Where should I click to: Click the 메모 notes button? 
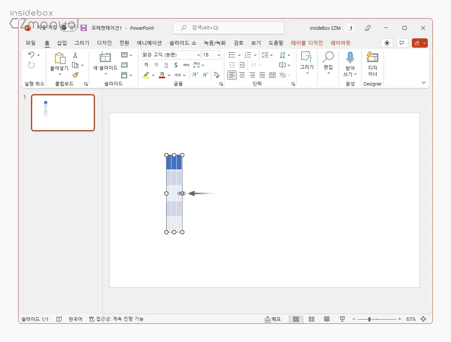(273, 319)
